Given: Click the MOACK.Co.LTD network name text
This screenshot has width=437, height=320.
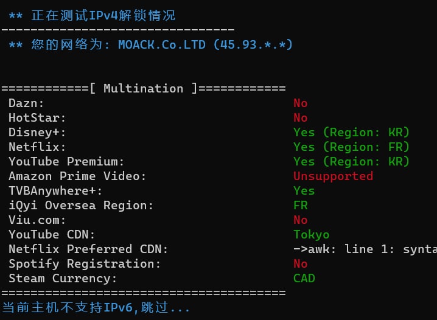Looking at the screenshot, I should (x=162, y=44).
